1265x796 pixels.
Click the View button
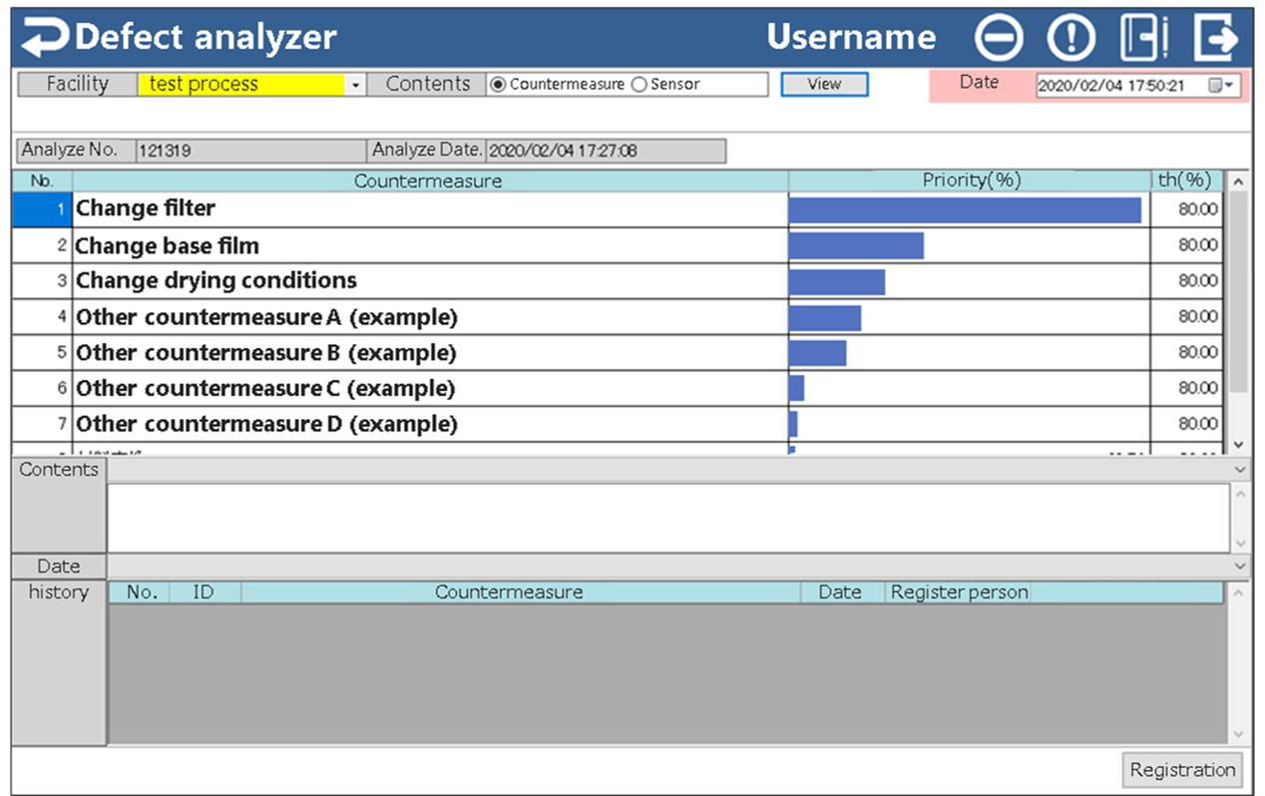[824, 85]
